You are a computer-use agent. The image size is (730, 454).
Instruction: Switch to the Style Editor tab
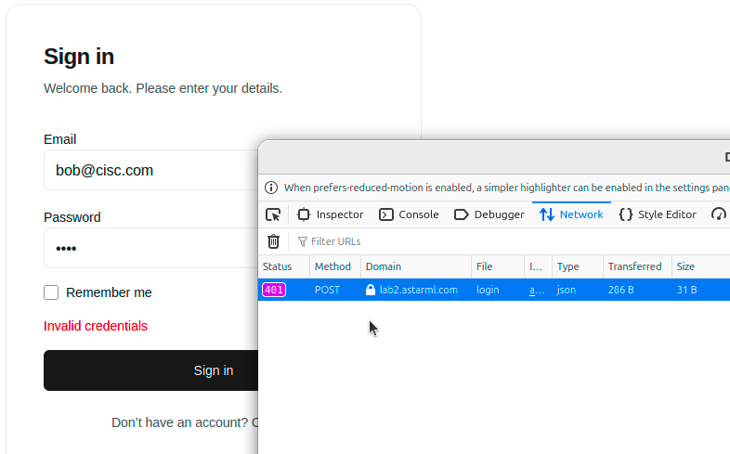click(x=658, y=214)
